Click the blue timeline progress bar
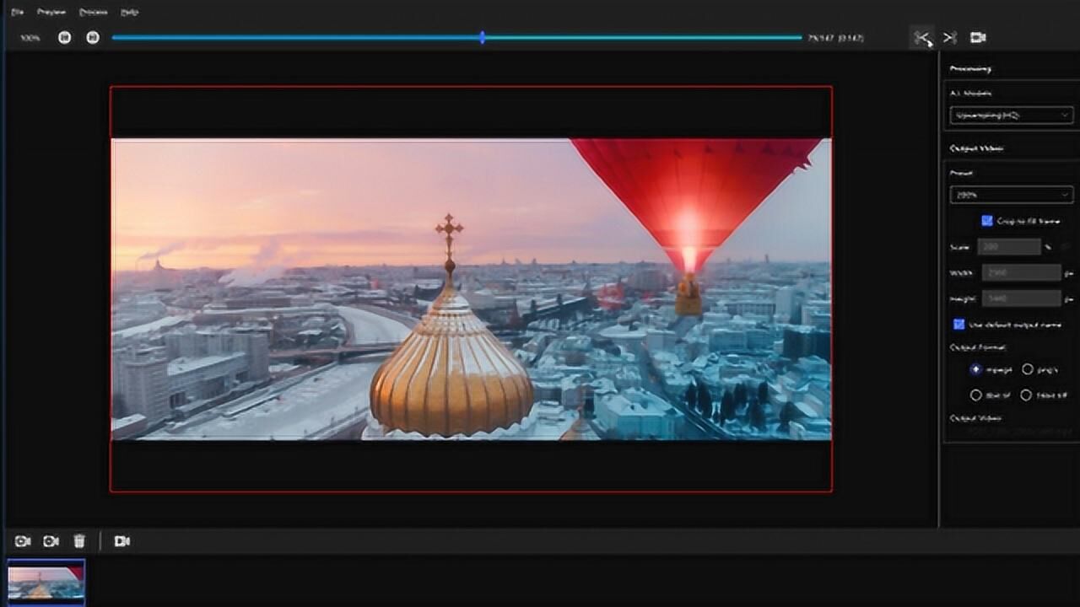 [456, 38]
